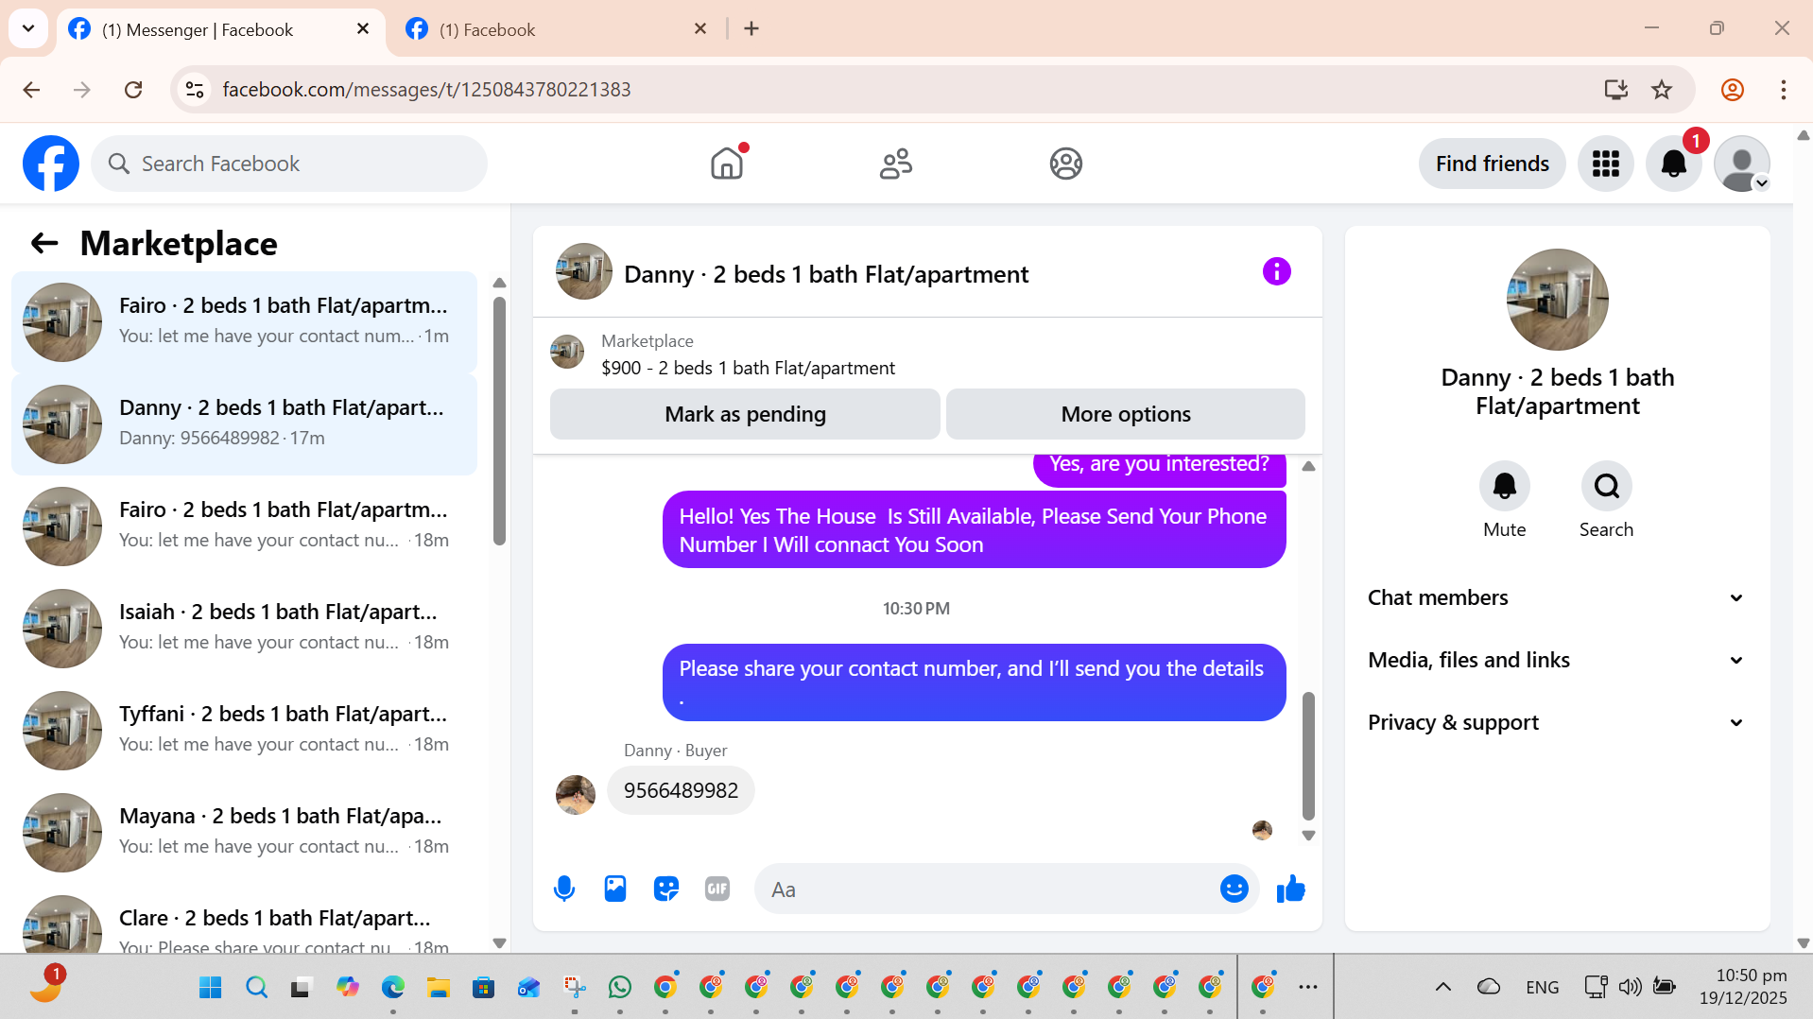Click the facebook.com address bar URL
1813x1019 pixels.
[x=426, y=90]
